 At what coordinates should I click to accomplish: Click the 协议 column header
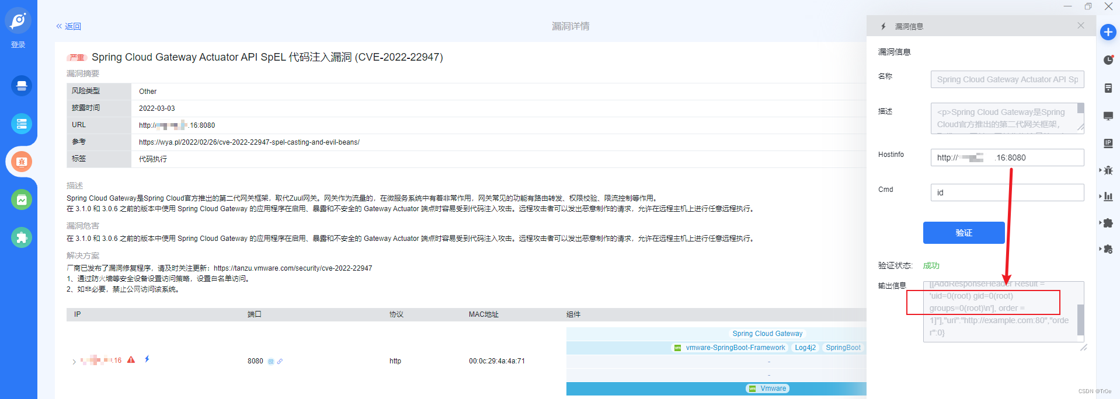coord(396,314)
